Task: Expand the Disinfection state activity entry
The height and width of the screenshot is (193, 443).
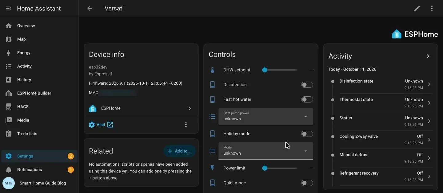Action: pos(429,84)
